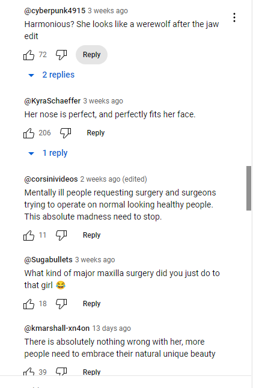The width and height of the screenshot is (253, 388).
Task: Expand 2 replies under werewolf comment
Action: click(x=52, y=75)
